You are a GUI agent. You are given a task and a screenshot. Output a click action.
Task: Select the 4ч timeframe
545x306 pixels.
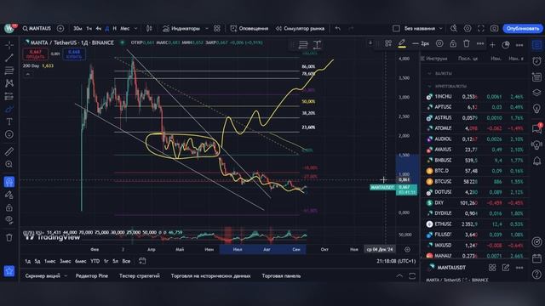(x=99, y=28)
